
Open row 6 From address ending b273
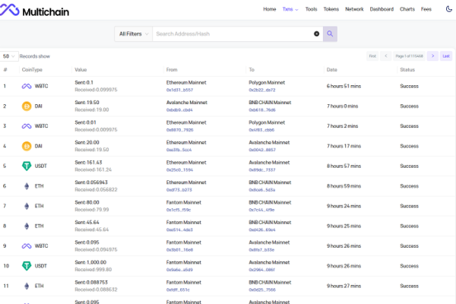pyautogui.click(x=179, y=190)
